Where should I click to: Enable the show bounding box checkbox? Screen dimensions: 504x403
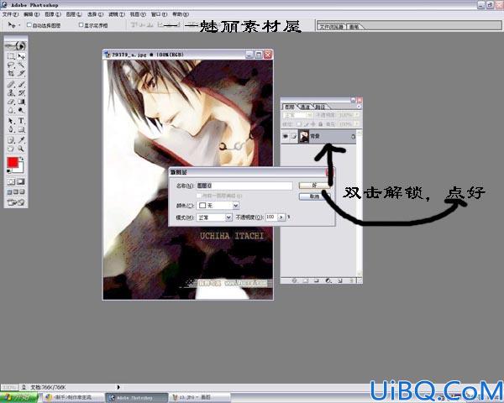(x=81, y=24)
